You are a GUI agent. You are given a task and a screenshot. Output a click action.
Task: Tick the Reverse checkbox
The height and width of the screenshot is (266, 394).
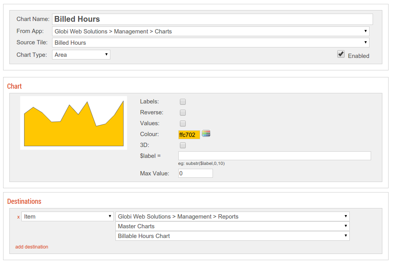(183, 112)
